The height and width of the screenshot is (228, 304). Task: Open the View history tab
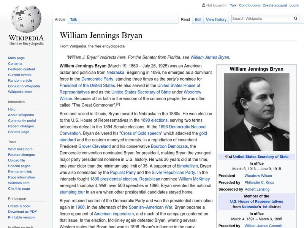coord(216,19)
